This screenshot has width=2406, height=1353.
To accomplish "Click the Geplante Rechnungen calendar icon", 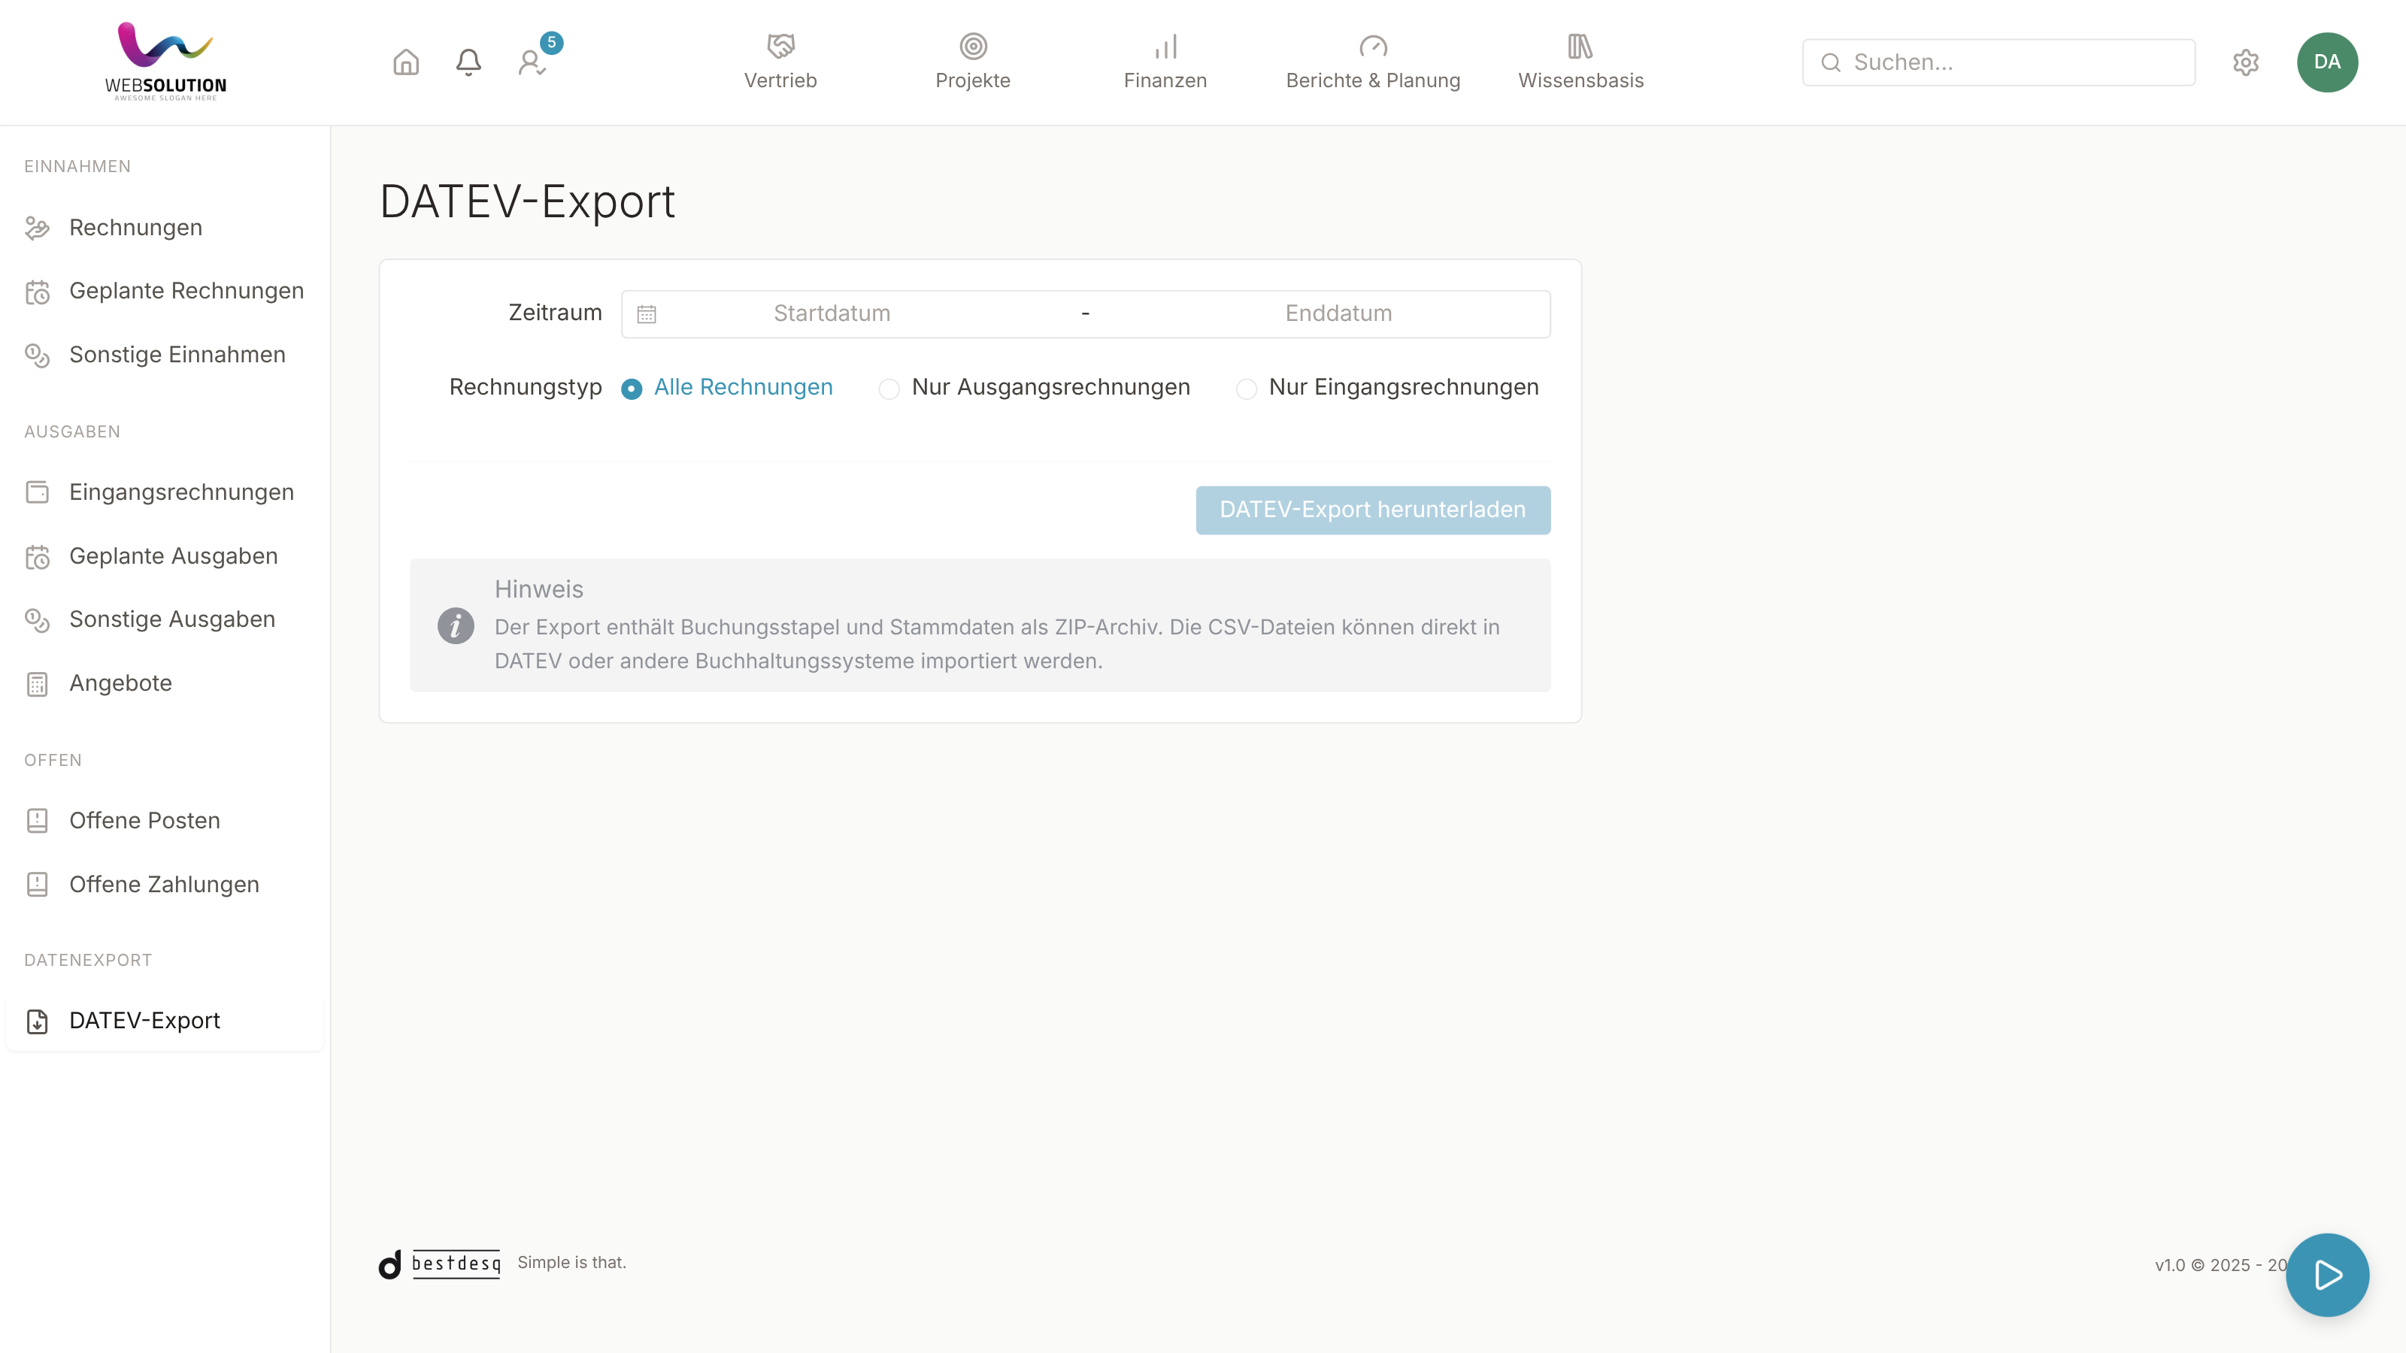I will [x=38, y=292].
